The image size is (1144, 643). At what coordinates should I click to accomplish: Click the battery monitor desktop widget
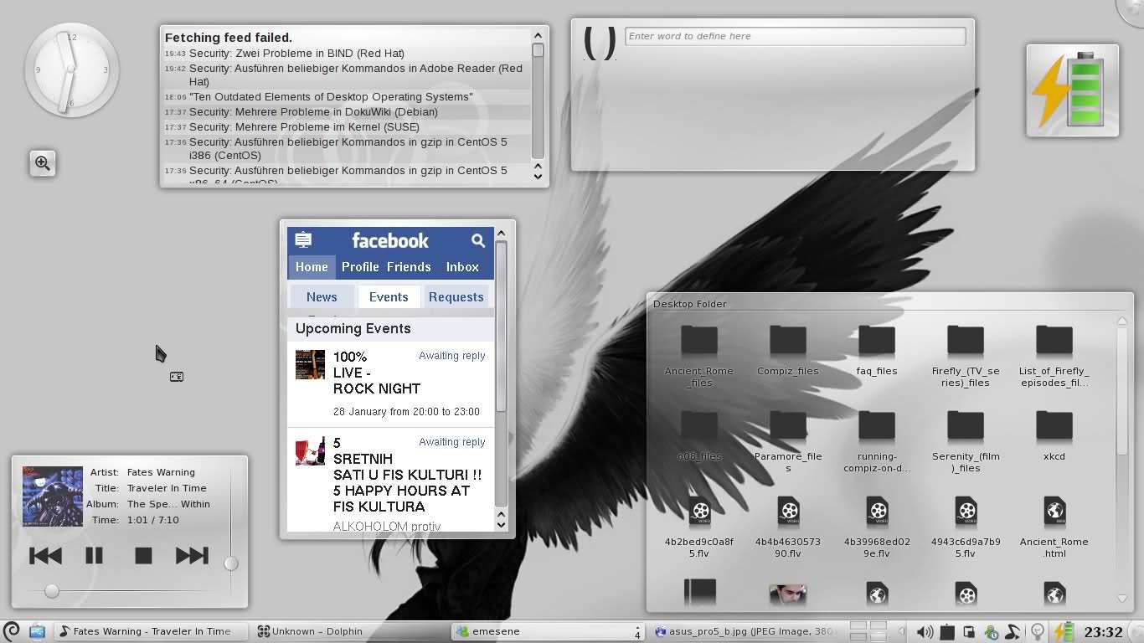1073,90
